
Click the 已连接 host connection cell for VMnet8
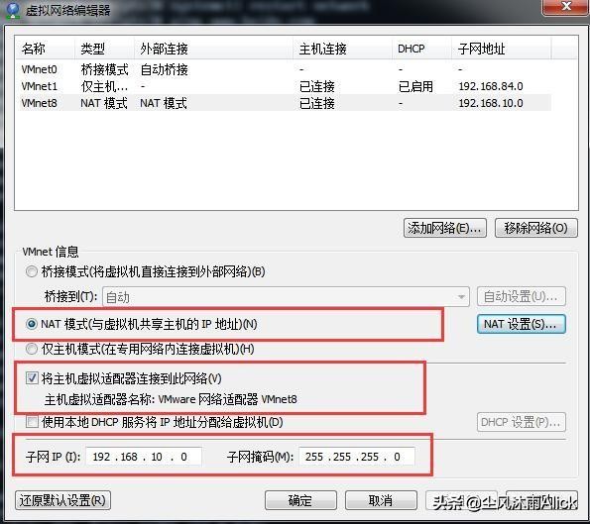(x=317, y=103)
